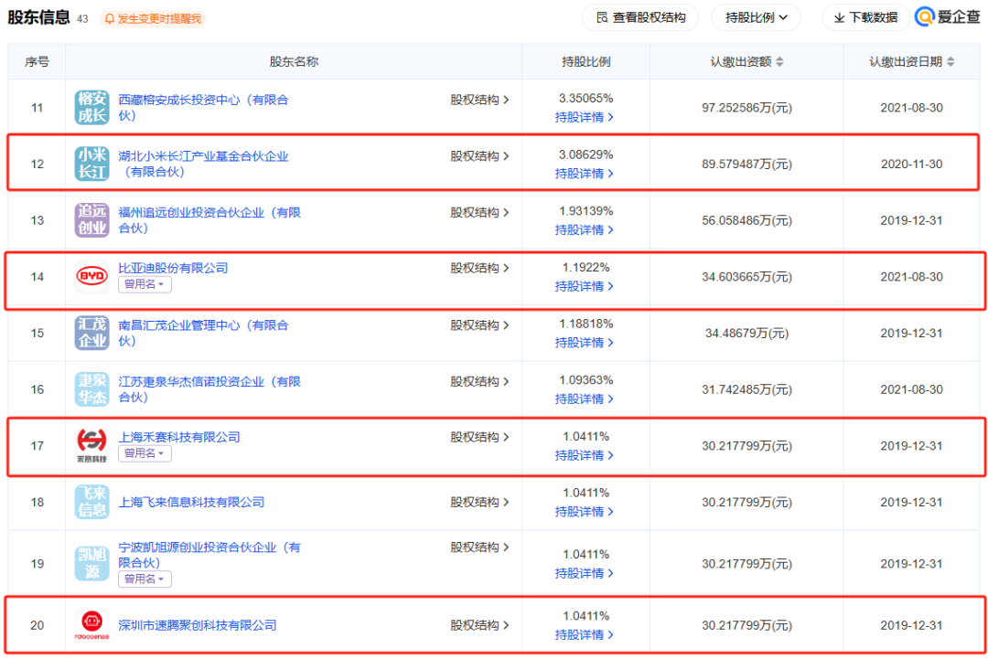The image size is (988, 659).
Task: Click the 飞来信息 company logo icon
Action: (92, 502)
